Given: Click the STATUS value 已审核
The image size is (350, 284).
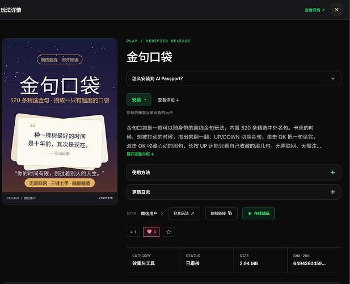Looking at the screenshot, I should [193, 264].
